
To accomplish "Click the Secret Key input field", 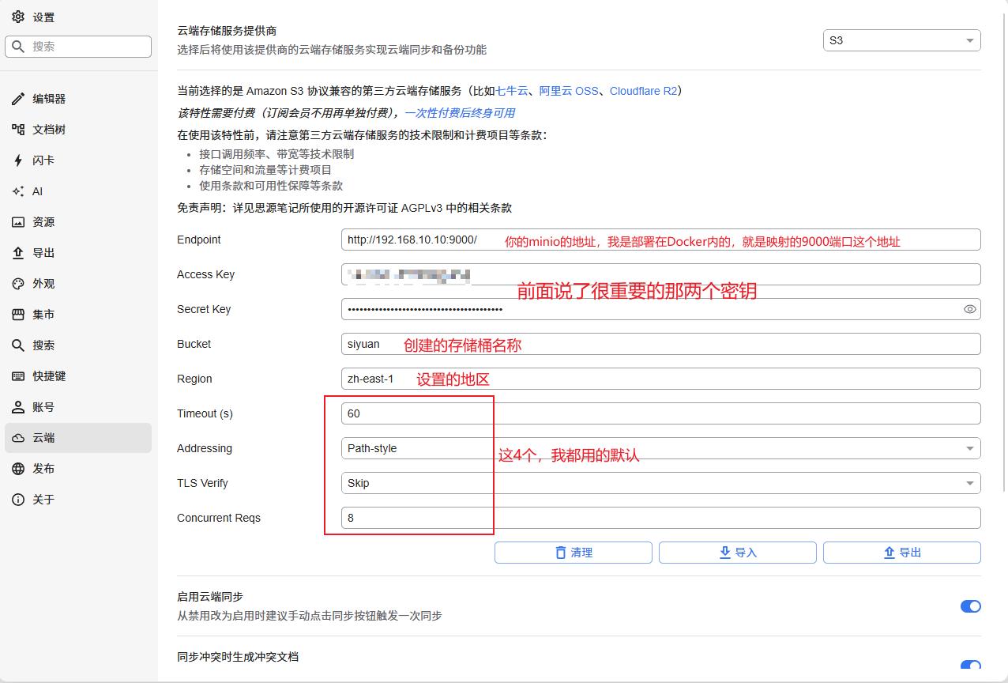I will click(x=660, y=309).
